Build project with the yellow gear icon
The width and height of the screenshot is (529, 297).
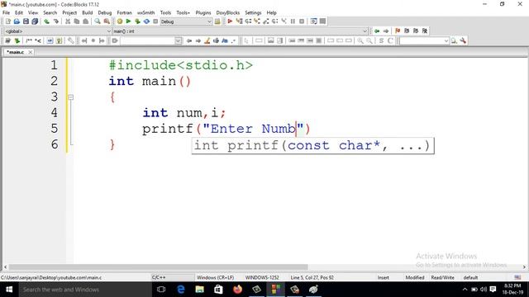(x=119, y=21)
